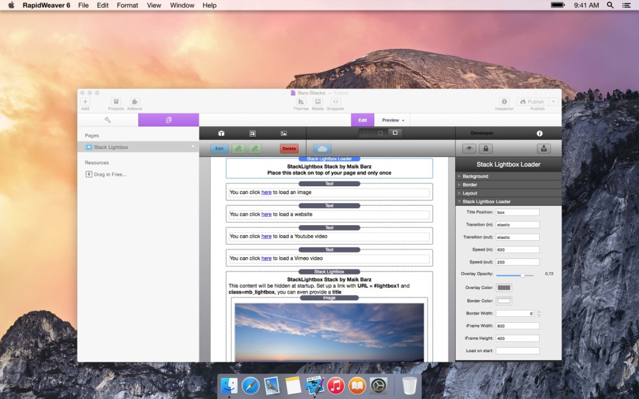Screen dimensions: 639x399
Task: Click the blue cloud button
Action: [322, 148]
